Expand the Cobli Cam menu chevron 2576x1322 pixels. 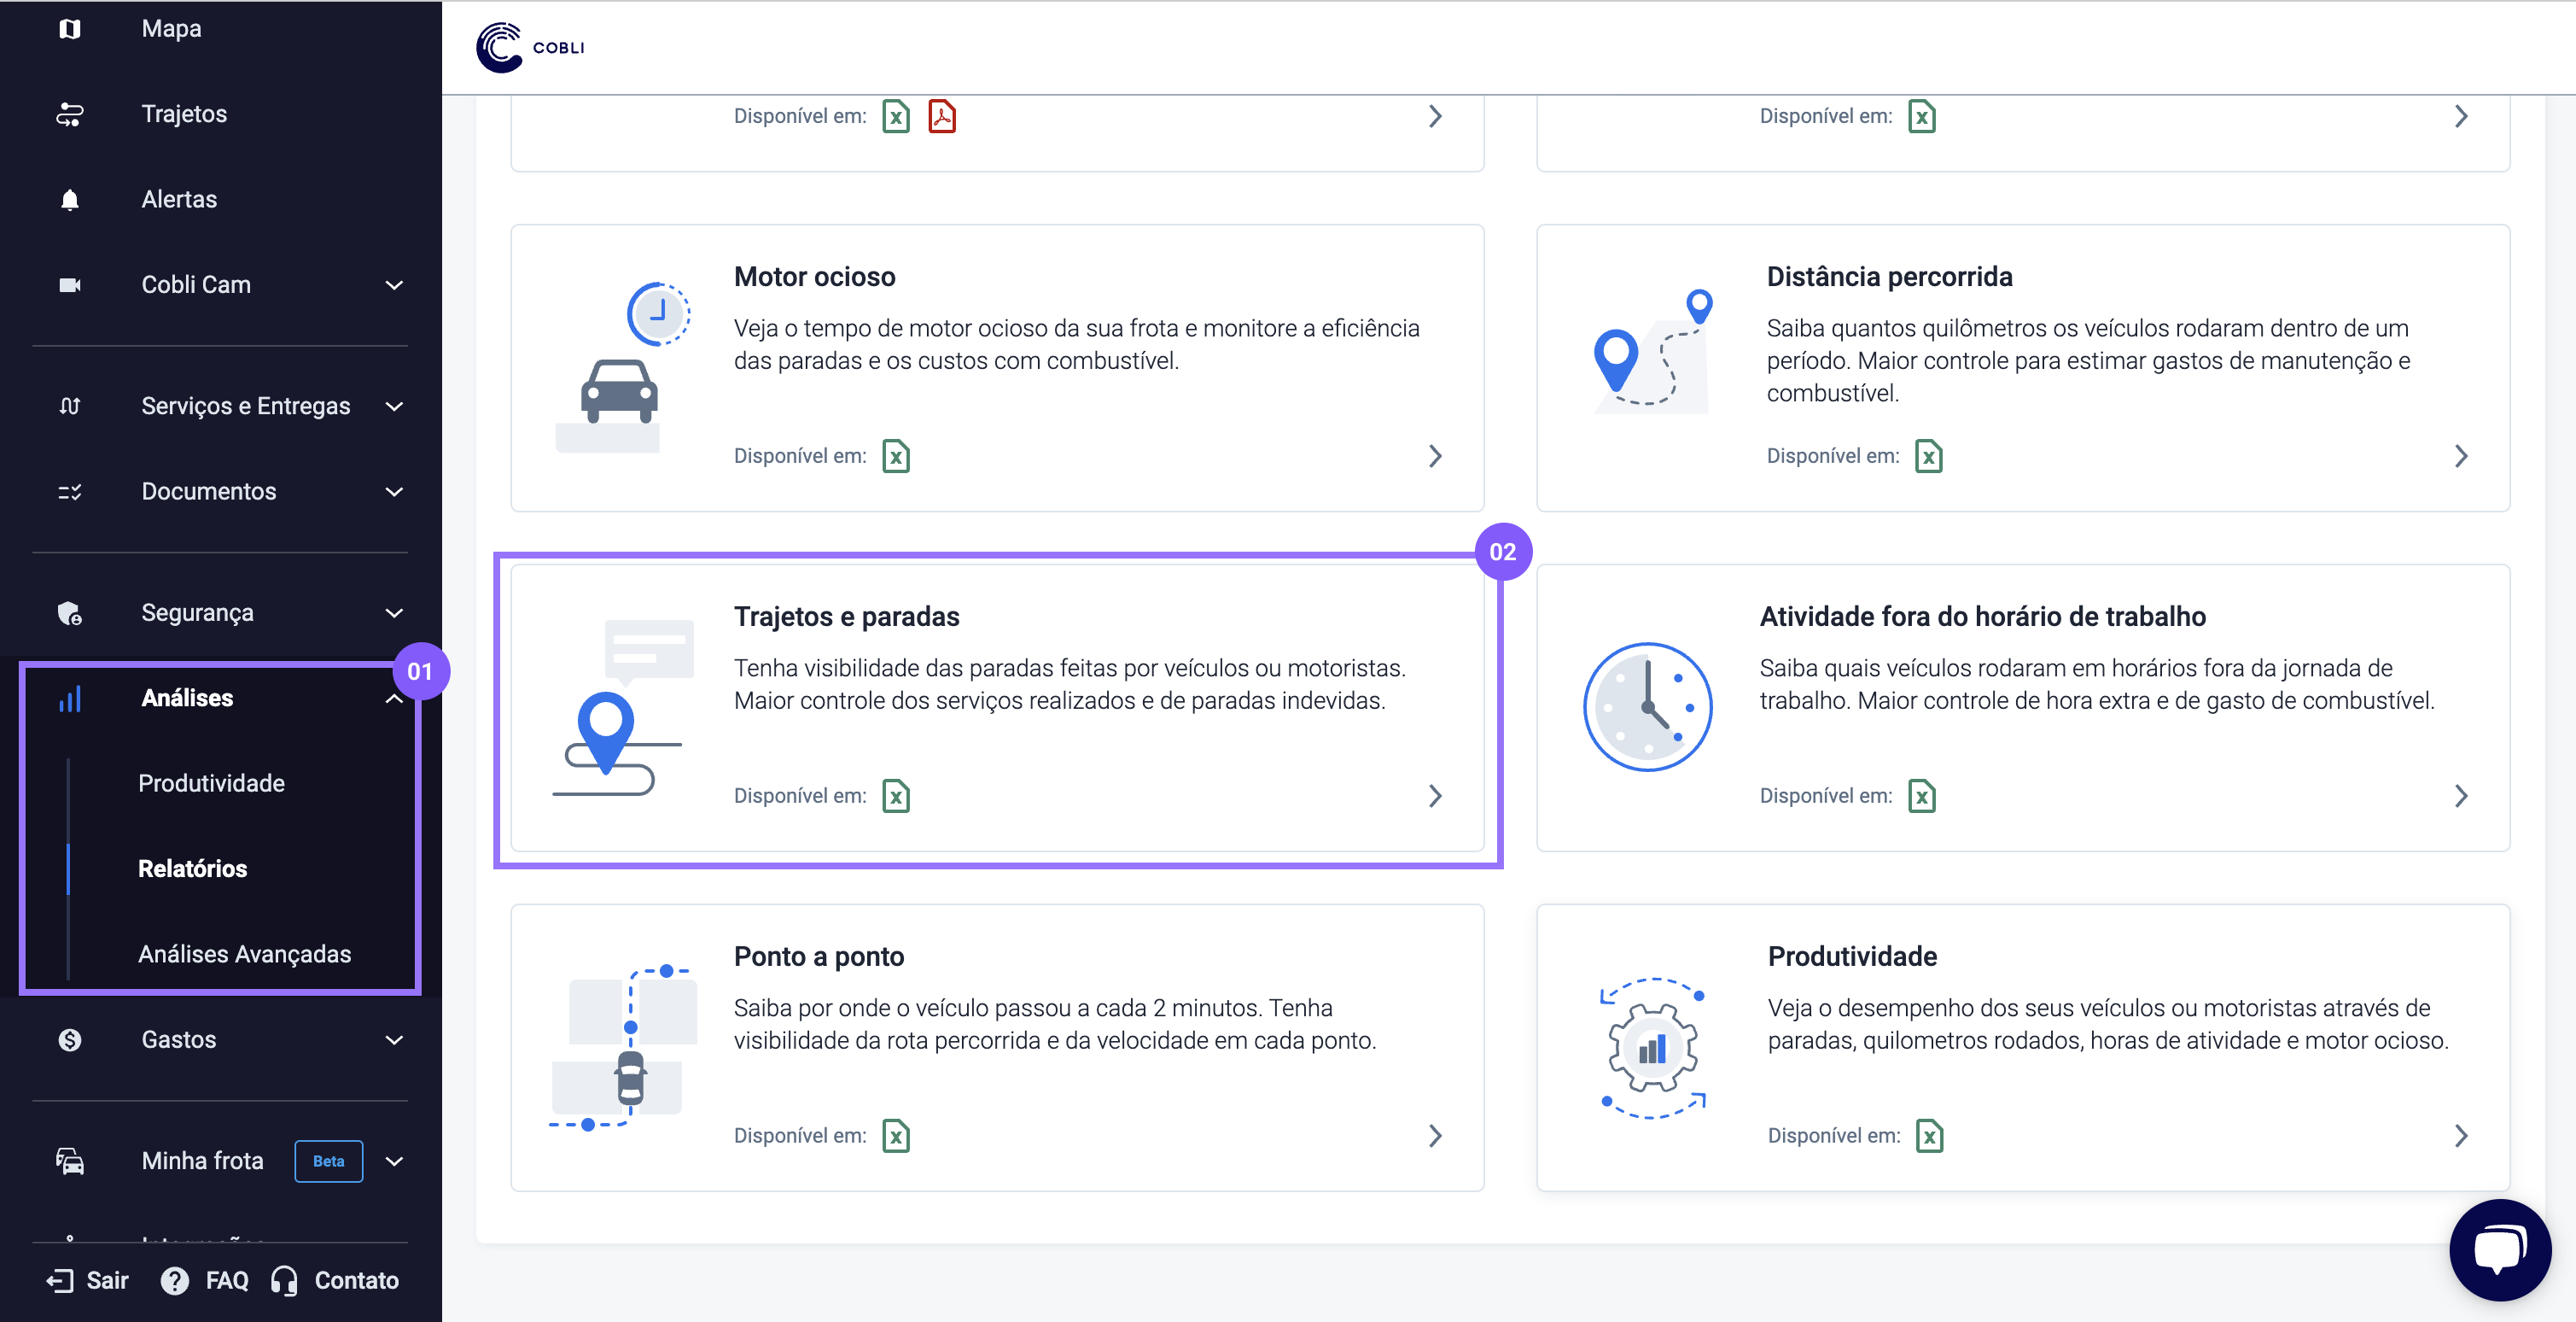pyautogui.click(x=394, y=285)
